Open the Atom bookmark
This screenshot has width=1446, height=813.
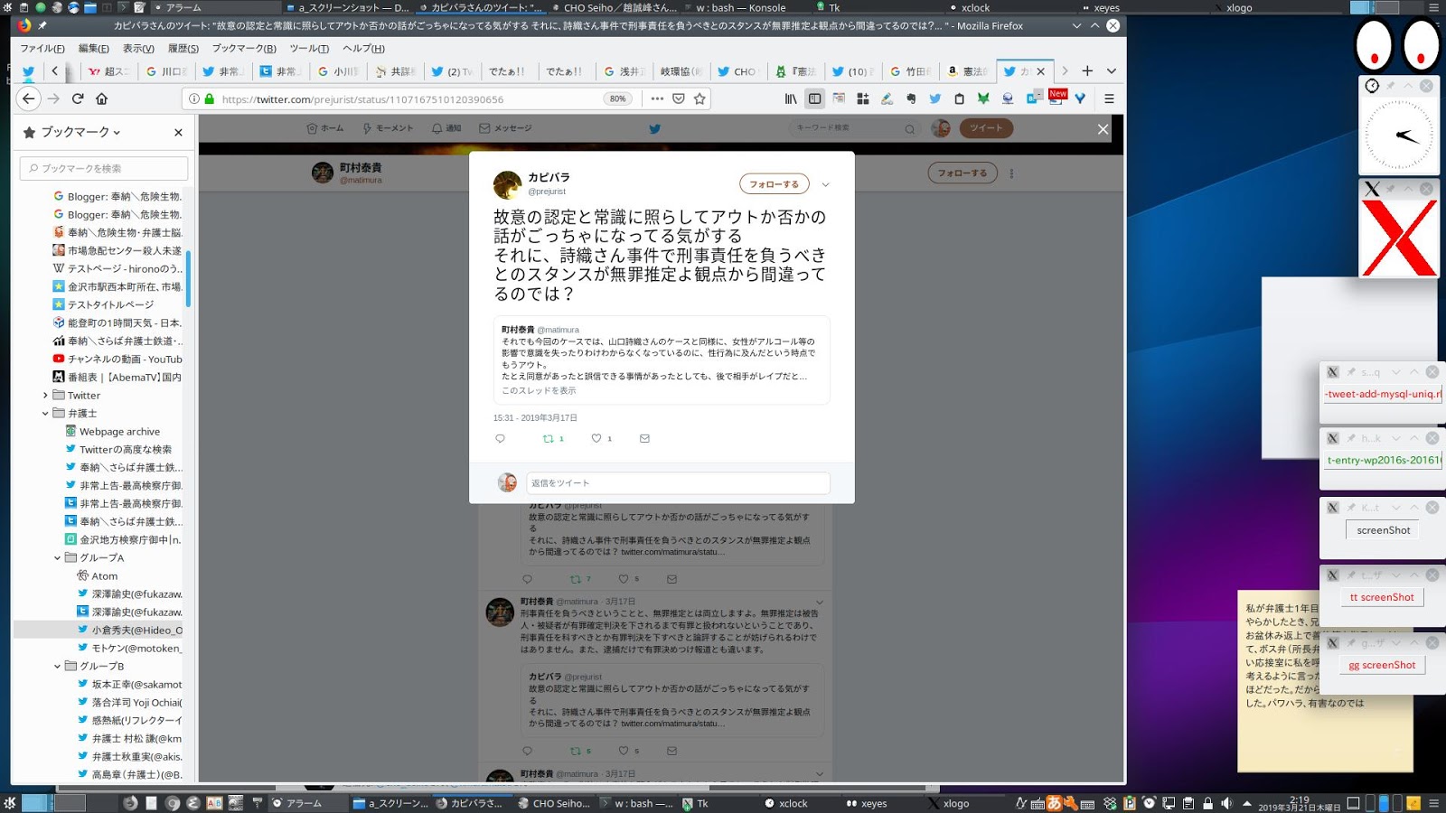point(98,575)
